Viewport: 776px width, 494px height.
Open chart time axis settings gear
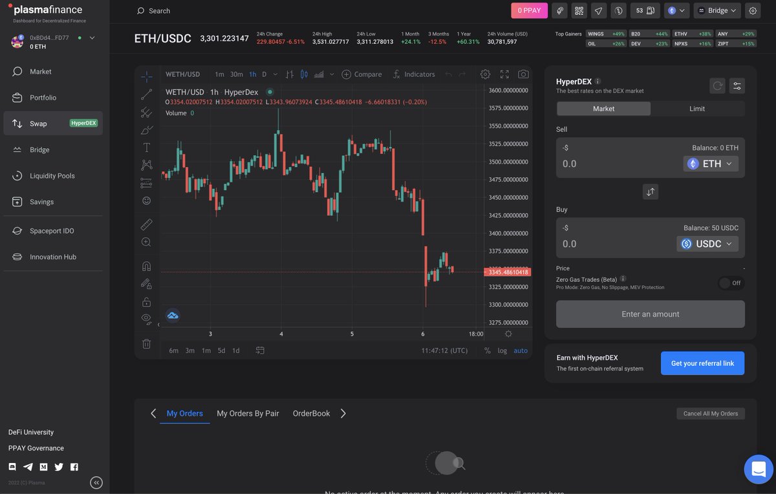(508, 334)
